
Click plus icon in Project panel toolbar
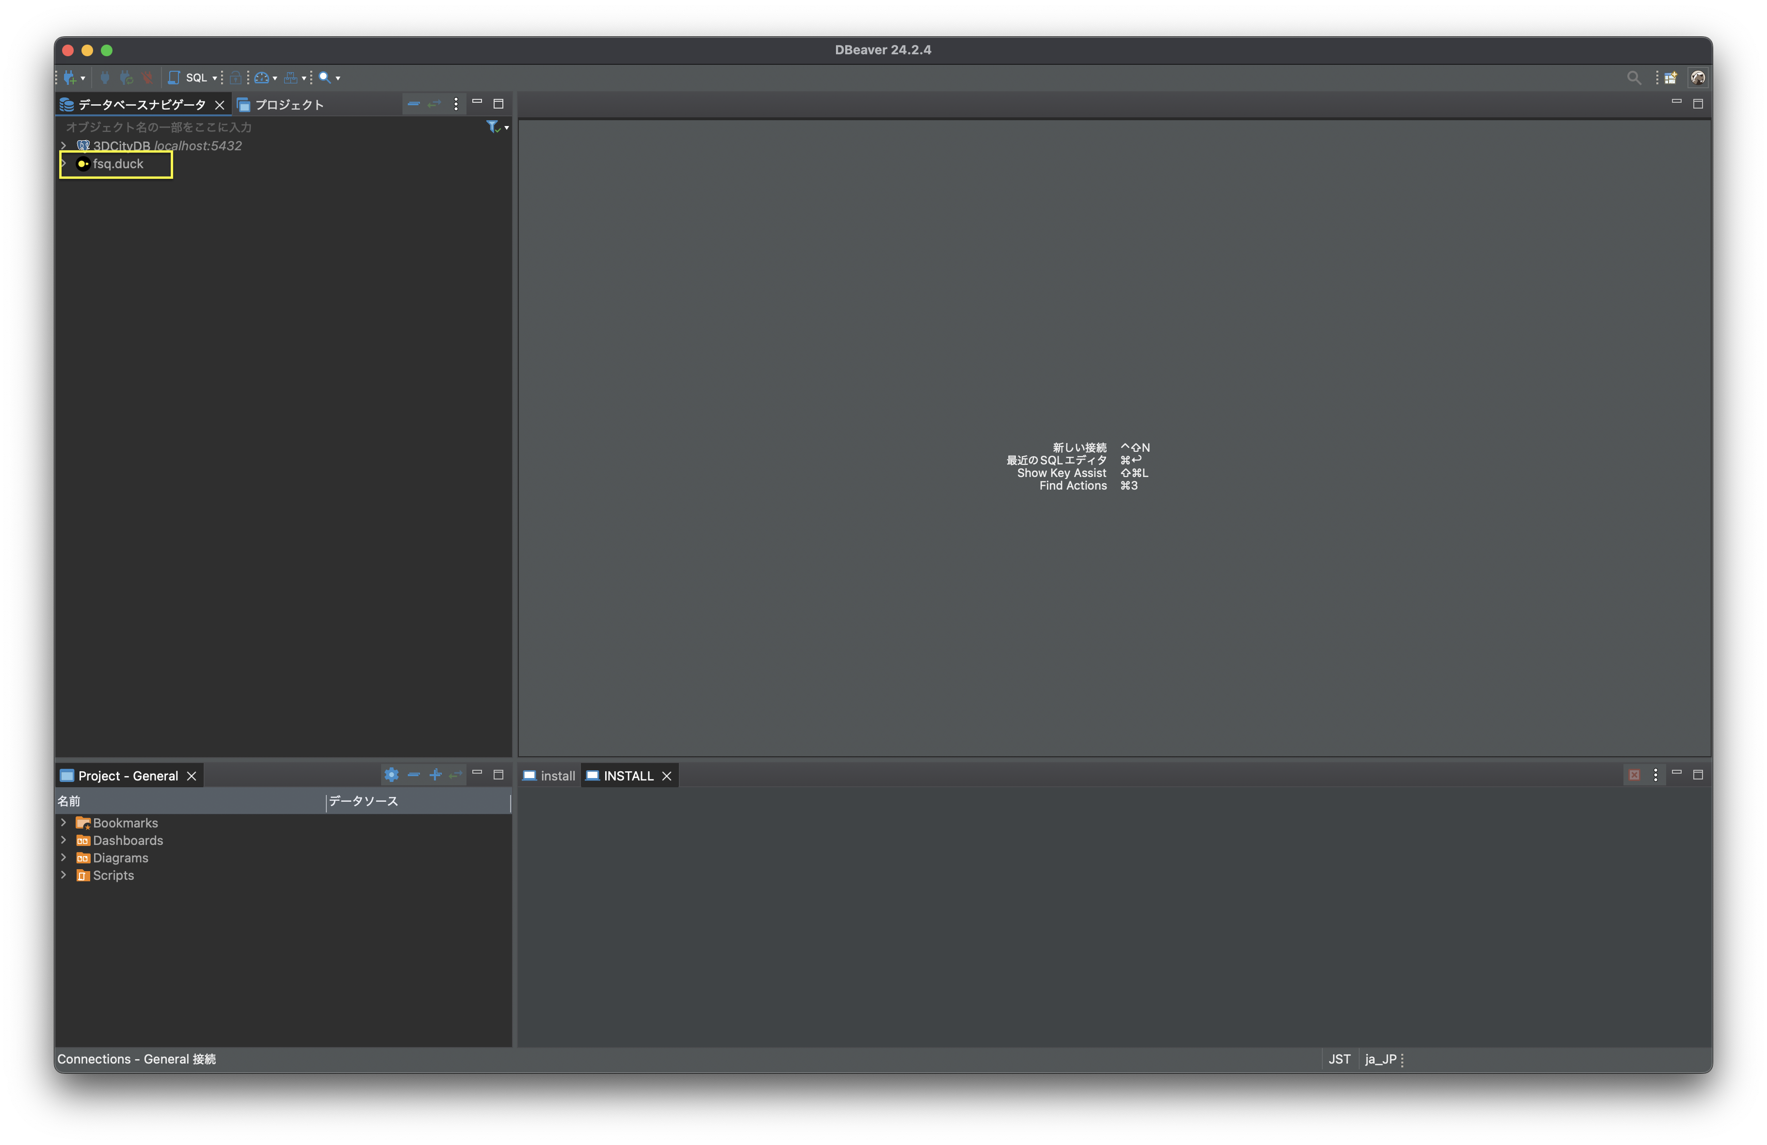[435, 775]
